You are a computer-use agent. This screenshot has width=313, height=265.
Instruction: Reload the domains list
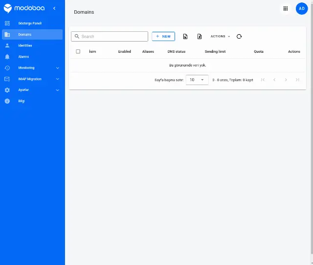pyautogui.click(x=239, y=36)
